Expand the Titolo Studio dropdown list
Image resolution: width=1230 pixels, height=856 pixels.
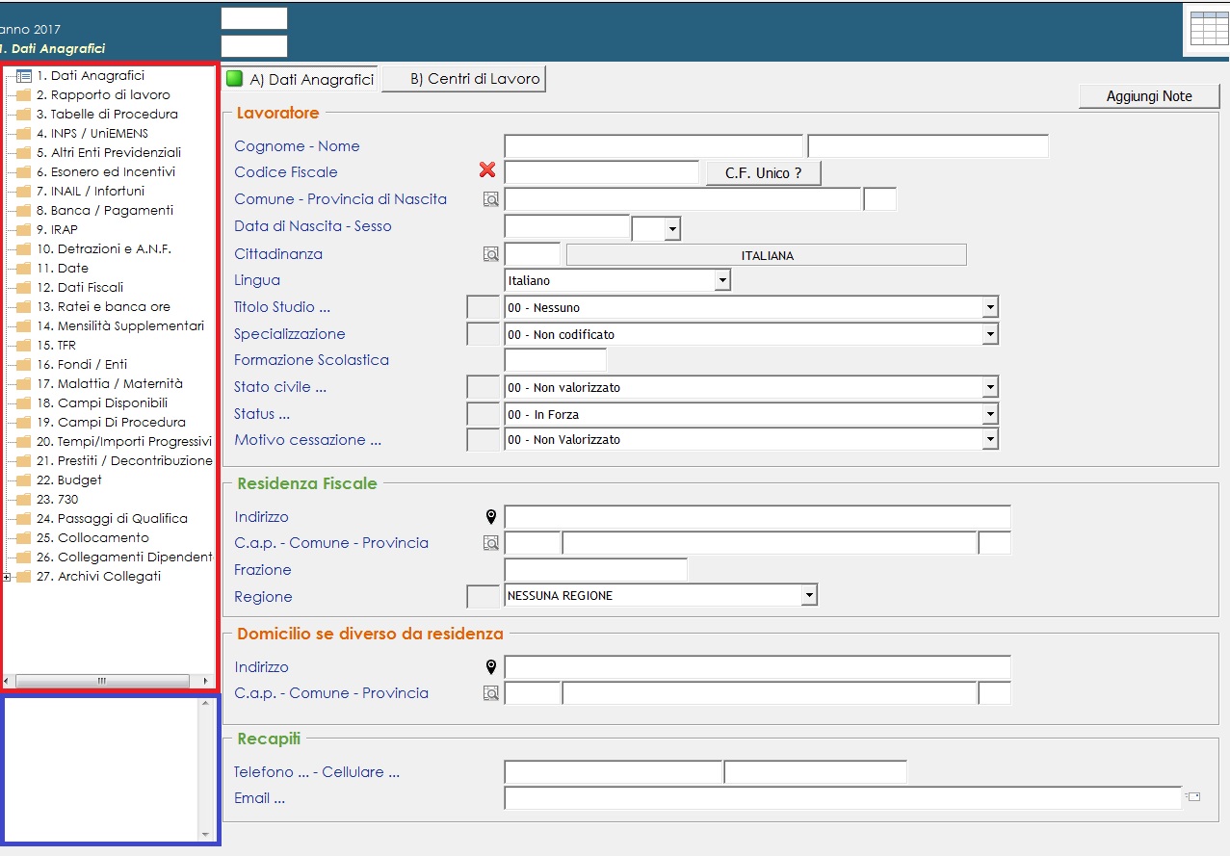[x=989, y=307]
